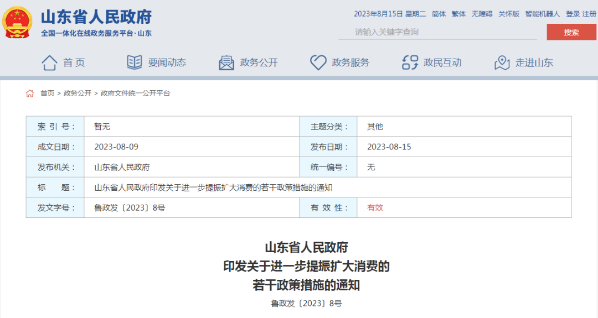Click the map pin icon beside 走进山东
598x318 pixels.
pyautogui.click(x=502, y=62)
